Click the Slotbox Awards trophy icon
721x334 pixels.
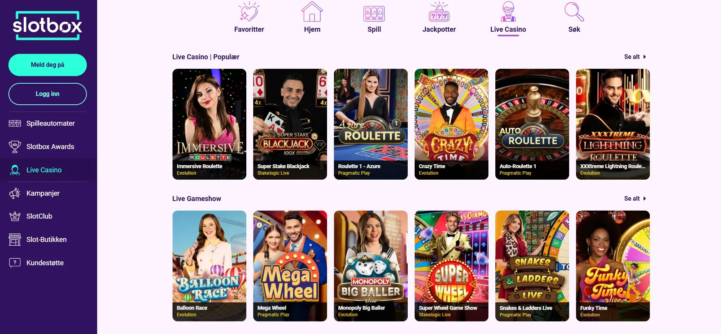click(15, 147)
